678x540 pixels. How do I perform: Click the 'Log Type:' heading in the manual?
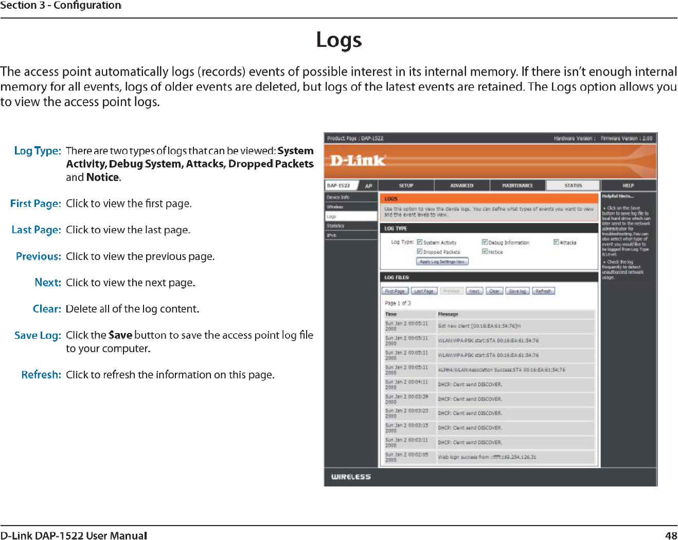point(38,151)
